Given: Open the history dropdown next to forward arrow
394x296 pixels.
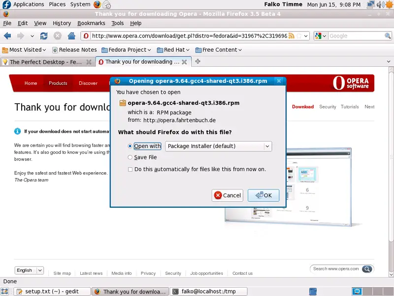Looking at the screenshot, I should pos(32,36).
